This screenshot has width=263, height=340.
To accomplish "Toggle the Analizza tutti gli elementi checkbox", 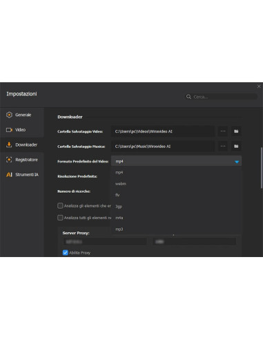I will pos(60,218).
